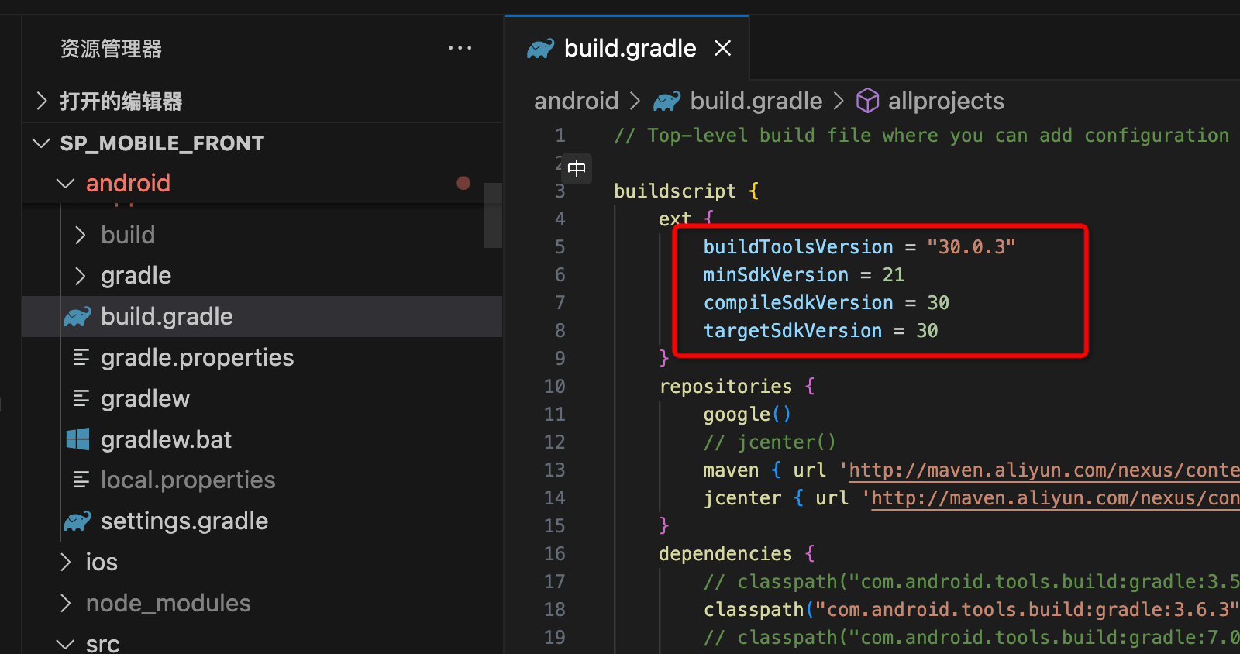Image resolution: width=1240 pixels, height=654 pixels.
Task: Expand the ios folder
Action: tap(66, 562)
